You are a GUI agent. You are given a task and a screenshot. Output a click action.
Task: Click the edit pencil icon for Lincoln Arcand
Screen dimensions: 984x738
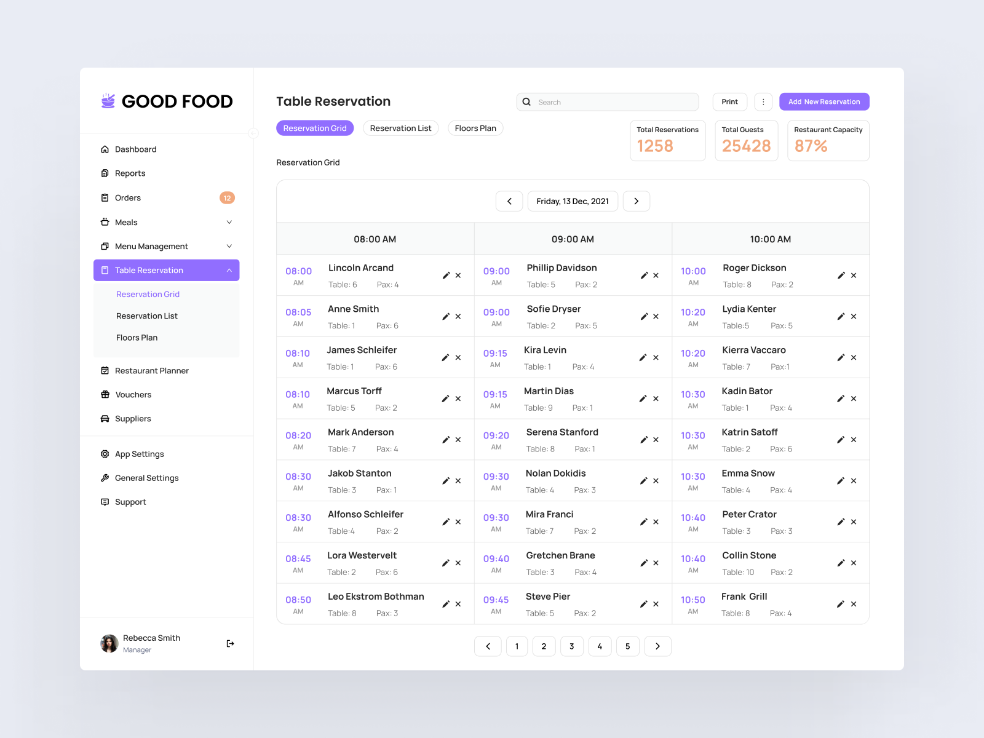tap(446, 276)
